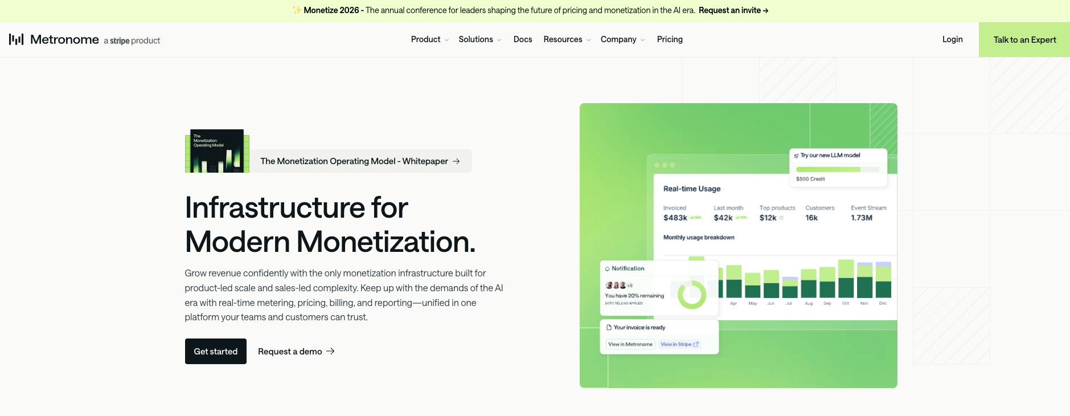This screenshot has width=1070, height=416.
Task: Click the Customers 16k value
Action: click(811, 218)
